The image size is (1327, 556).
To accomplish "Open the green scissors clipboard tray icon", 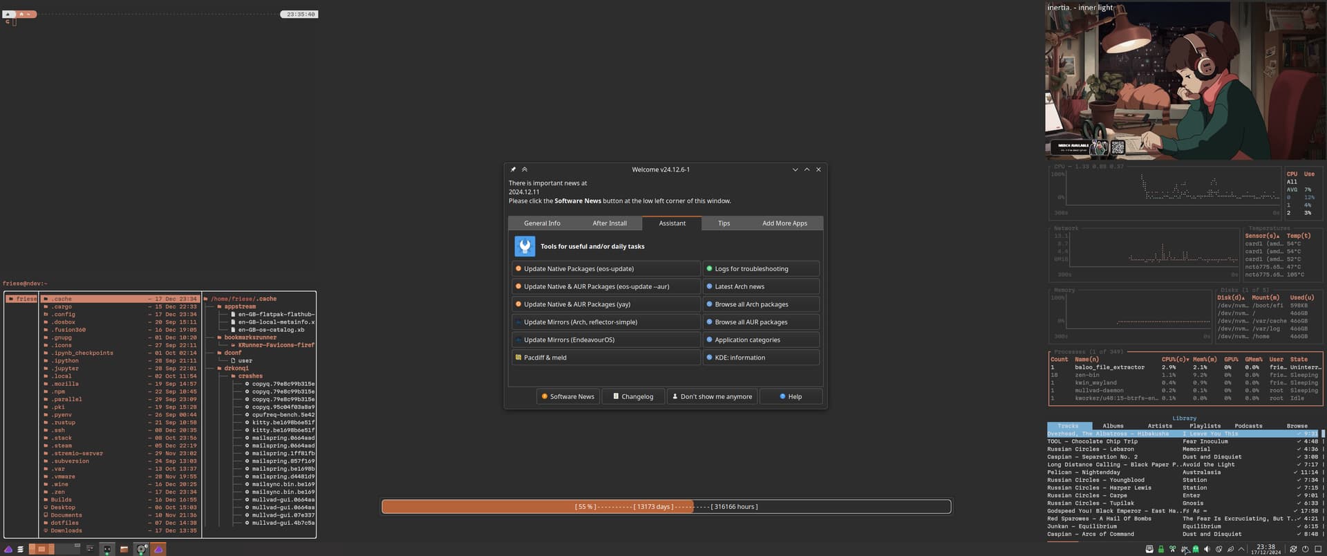I will [x=1173, y=549].
